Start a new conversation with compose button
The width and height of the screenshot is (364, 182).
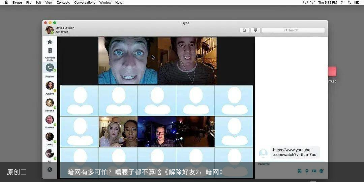pos(244,30)
